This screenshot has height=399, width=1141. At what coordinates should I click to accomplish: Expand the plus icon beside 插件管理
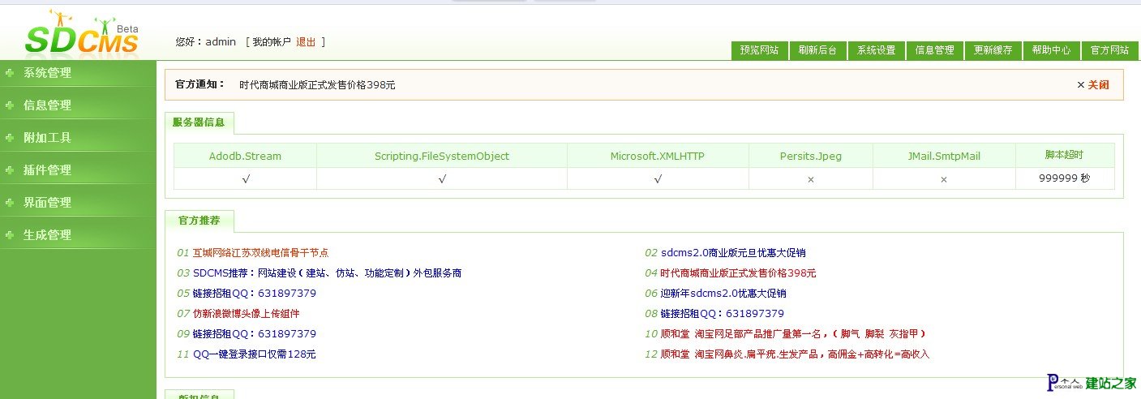(x=10, y=169)
